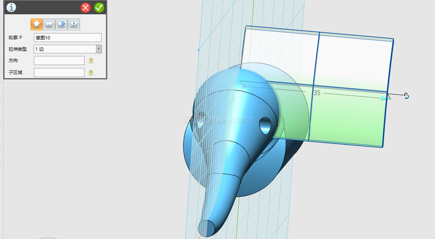435x239 pixels.
Task: Click the empty 方向 input field
Action: point(59,61)
